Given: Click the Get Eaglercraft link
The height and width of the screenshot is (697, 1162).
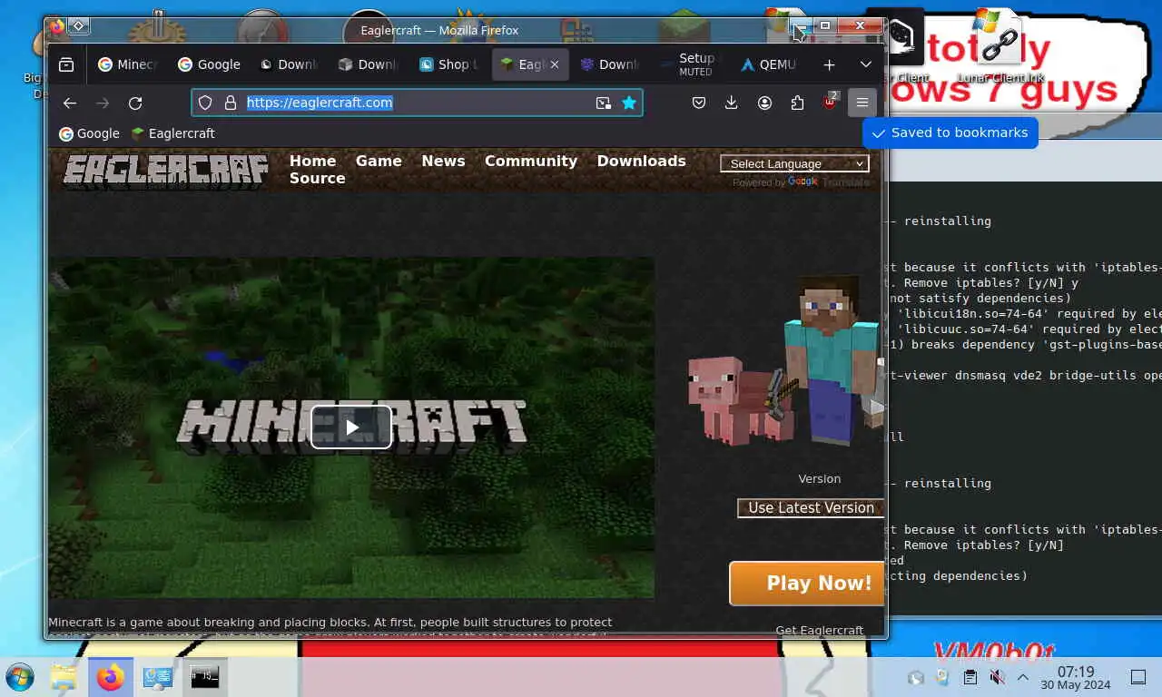Looking at the screenshot, I should pyautogui.click(x=819, y=630).
